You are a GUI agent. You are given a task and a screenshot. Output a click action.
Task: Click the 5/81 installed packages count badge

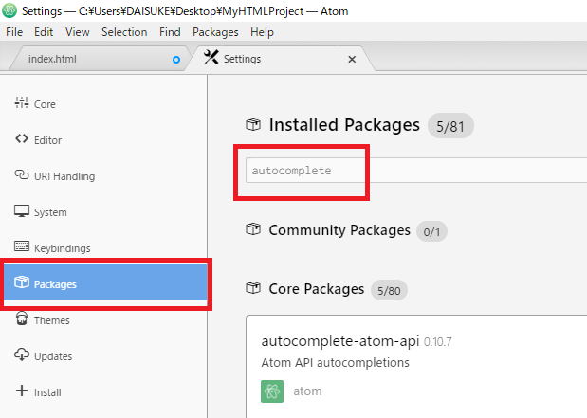[x=450, y=126]
